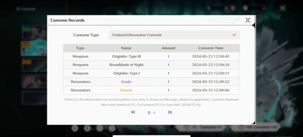Click the Convene Records title
Viewport: 303px width, 137px height.
click(68, 20)
